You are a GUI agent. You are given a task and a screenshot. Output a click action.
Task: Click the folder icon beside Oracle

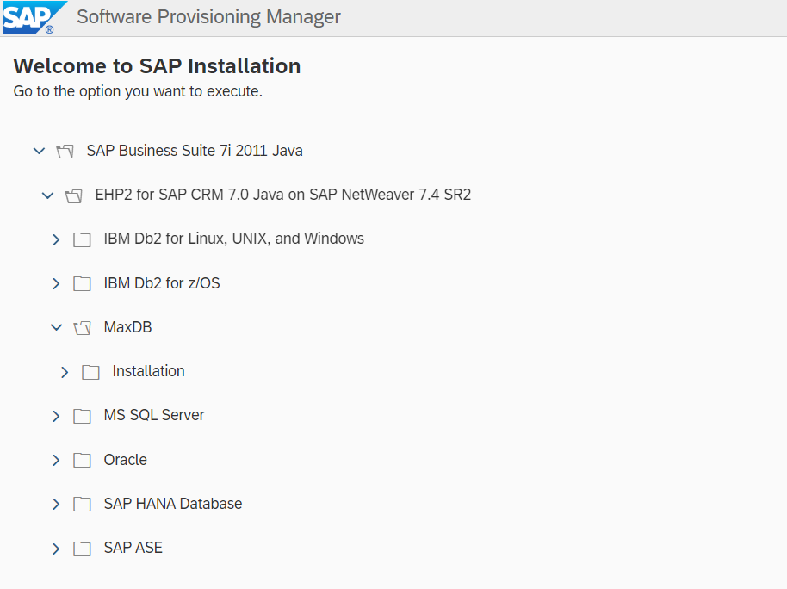pos(82,460)
